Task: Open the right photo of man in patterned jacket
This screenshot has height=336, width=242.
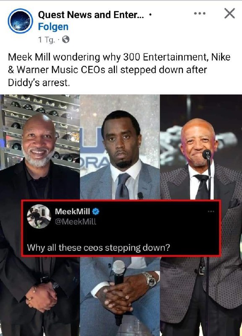Action: [x=201, y=215]
